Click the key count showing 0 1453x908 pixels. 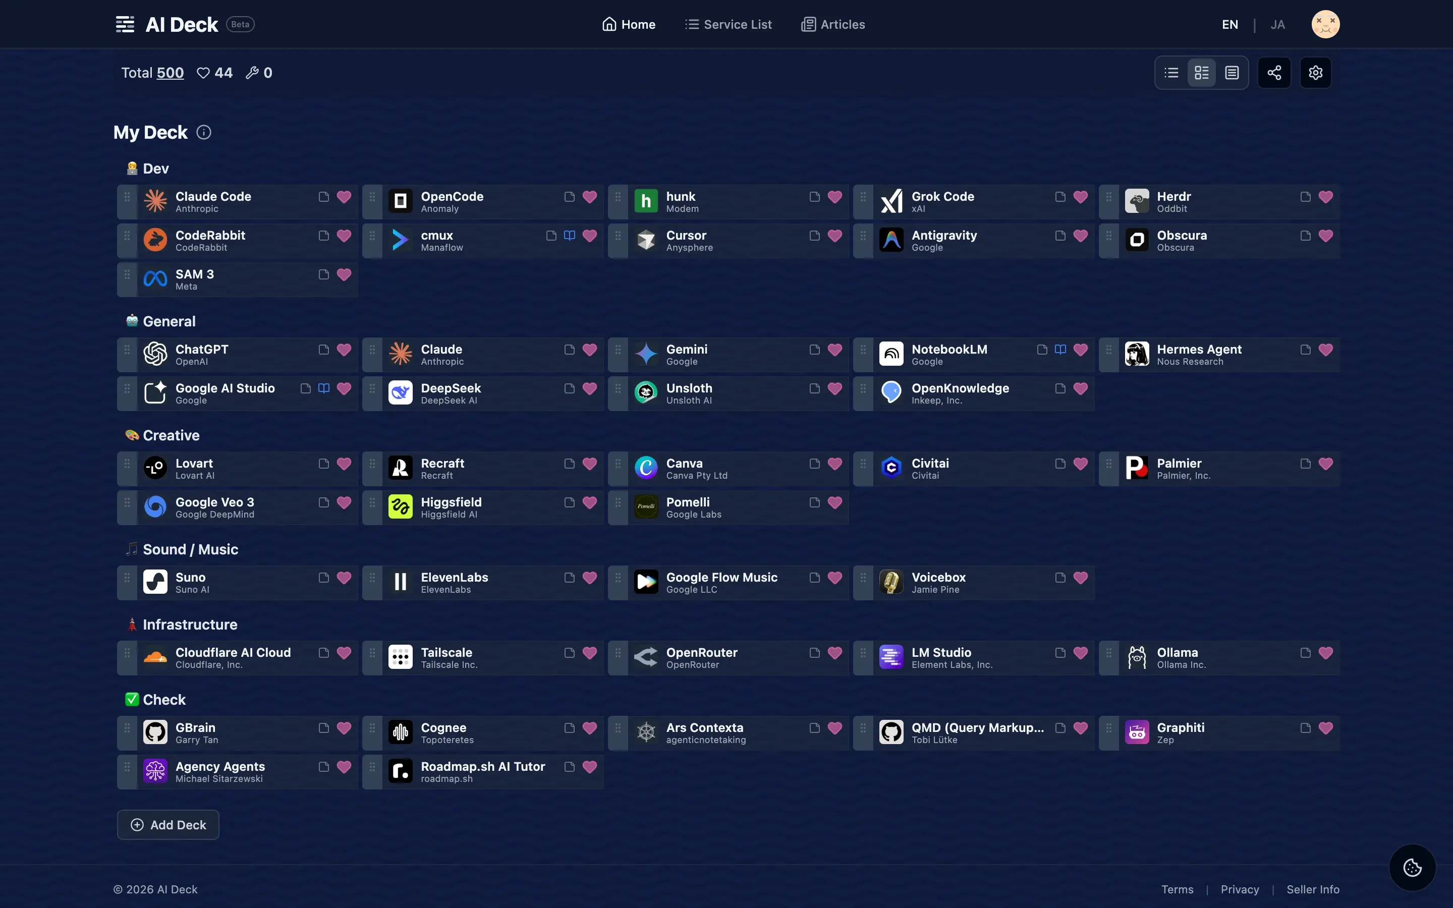tap(259, 73)
